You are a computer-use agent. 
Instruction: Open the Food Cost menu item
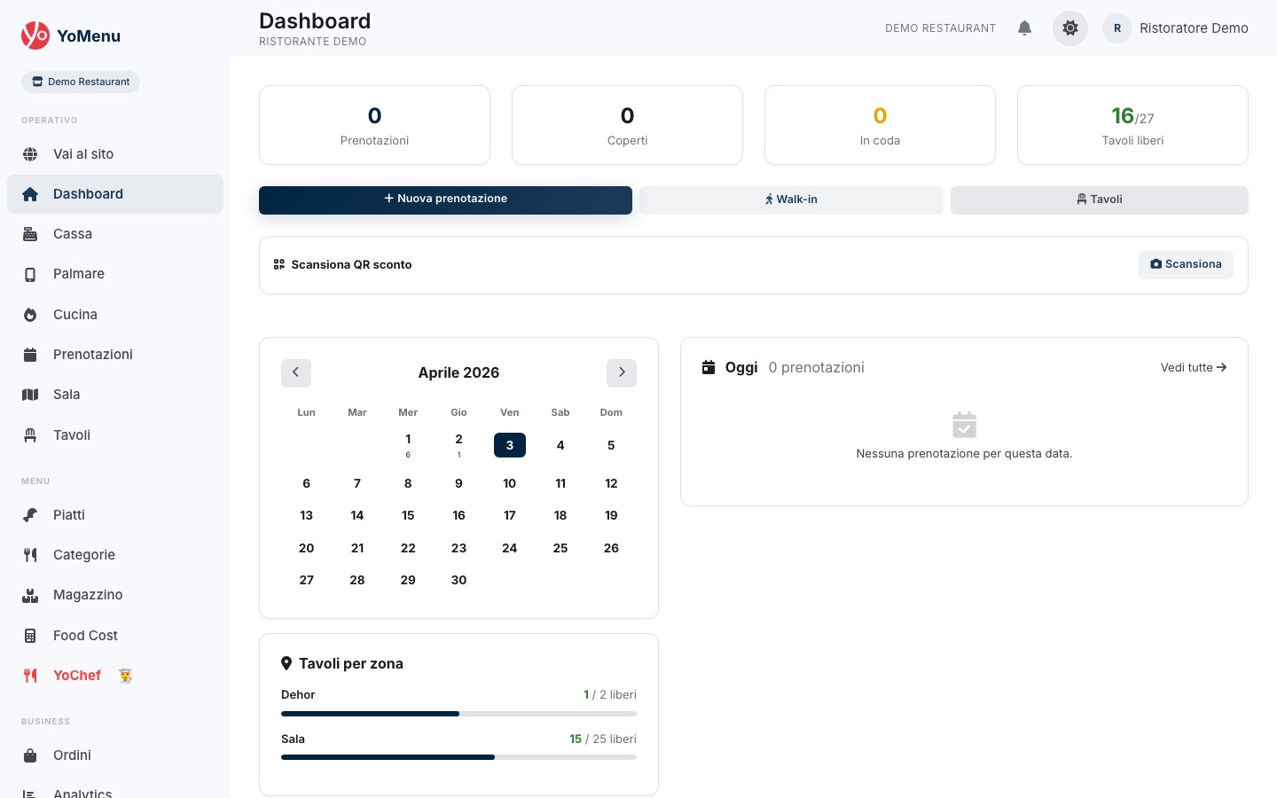coord(85,635)
